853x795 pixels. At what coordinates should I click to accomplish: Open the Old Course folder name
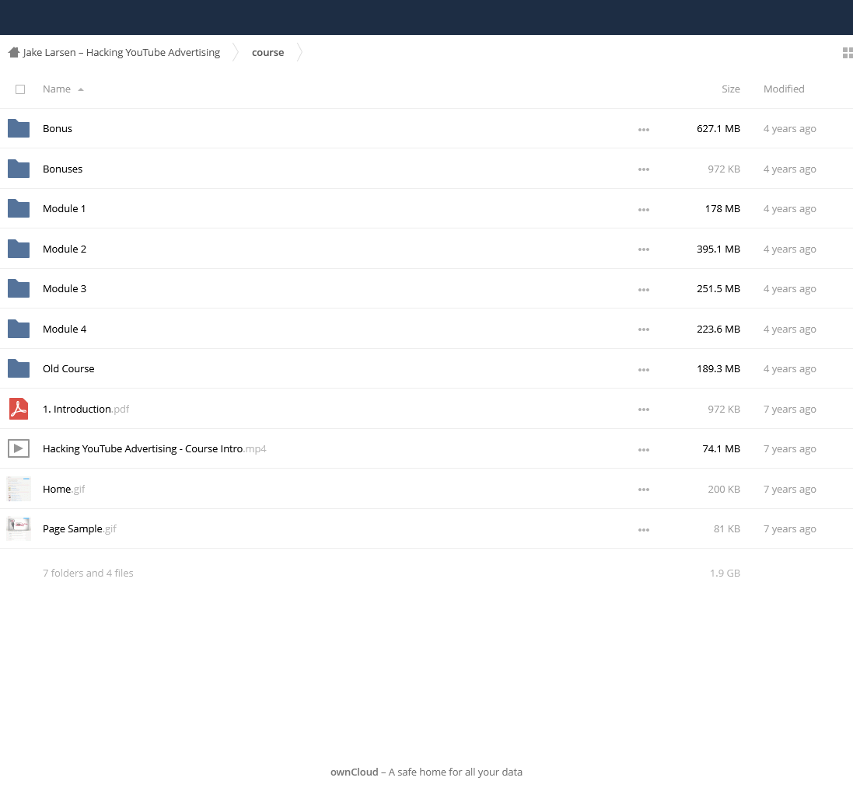click(x=68, y=368)
